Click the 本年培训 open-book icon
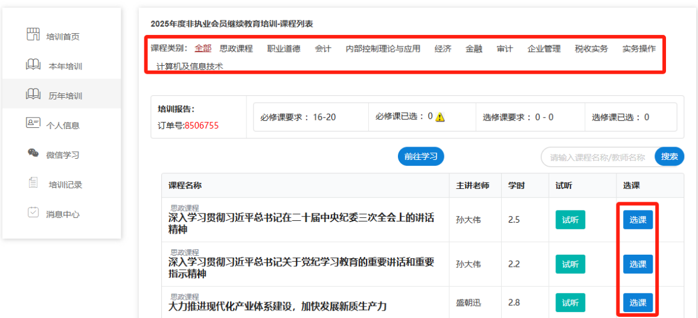Viewport: 698px width, 318px height. (33, 65)
